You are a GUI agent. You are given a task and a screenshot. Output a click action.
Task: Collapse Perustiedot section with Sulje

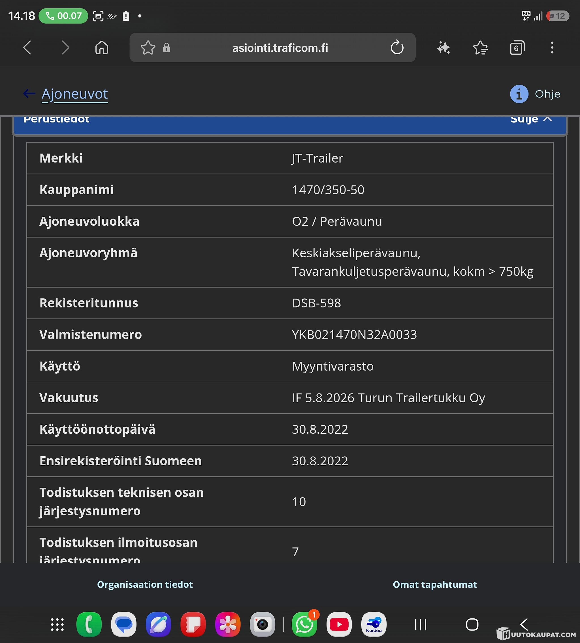click(x=531, y=119)
